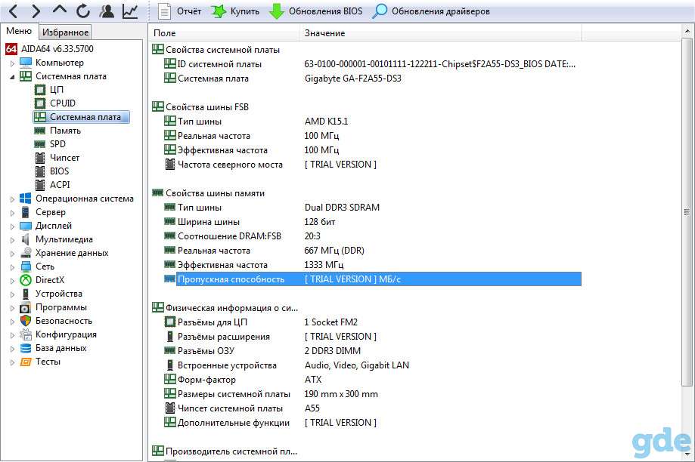The width and height of the screenshot is (695, 462).
Task: Switch to the Избранное tab
Action: 65,32
